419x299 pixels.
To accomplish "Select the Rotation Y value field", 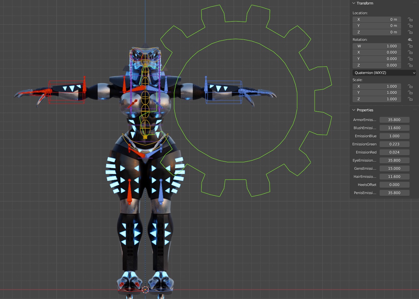I will (x=377, y=59).
